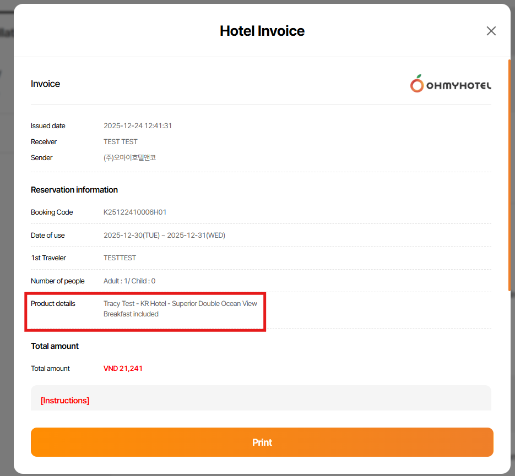Click the OHMYHOTEL logo
515x476 pixels.
click(x=451, y=84)
